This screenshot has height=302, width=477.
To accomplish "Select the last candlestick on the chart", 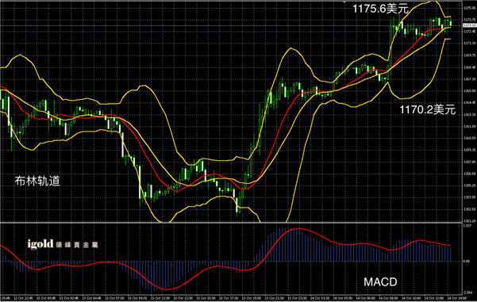I will click(x=451, y=22).
